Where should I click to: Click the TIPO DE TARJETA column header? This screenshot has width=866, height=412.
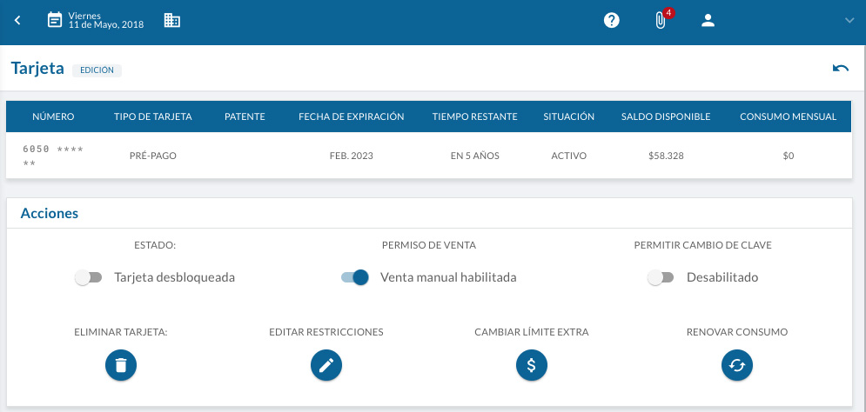pyautogui.click(x=153, y=117)
